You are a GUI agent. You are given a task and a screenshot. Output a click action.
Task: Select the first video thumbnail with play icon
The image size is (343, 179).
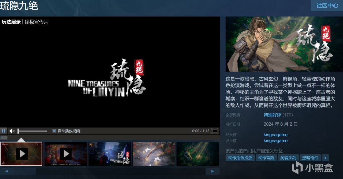coord(21,154)
